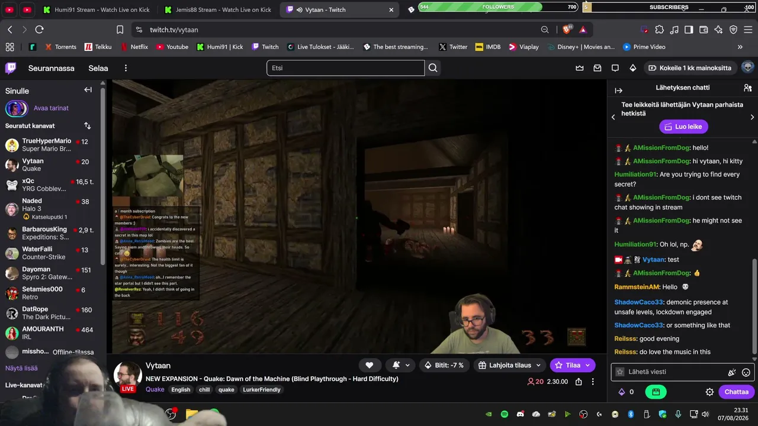Open Selaa browse navigation item
Viewport: 758px width, 426px height.
pyautogui.click(x=98, y=68)
